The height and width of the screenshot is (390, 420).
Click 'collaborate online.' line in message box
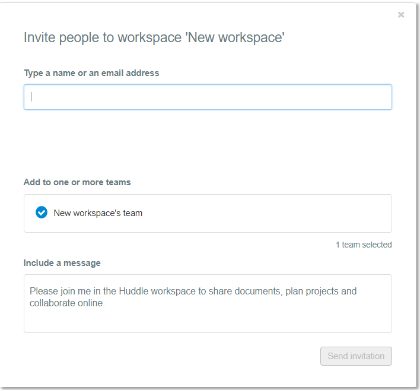[67, 303]
